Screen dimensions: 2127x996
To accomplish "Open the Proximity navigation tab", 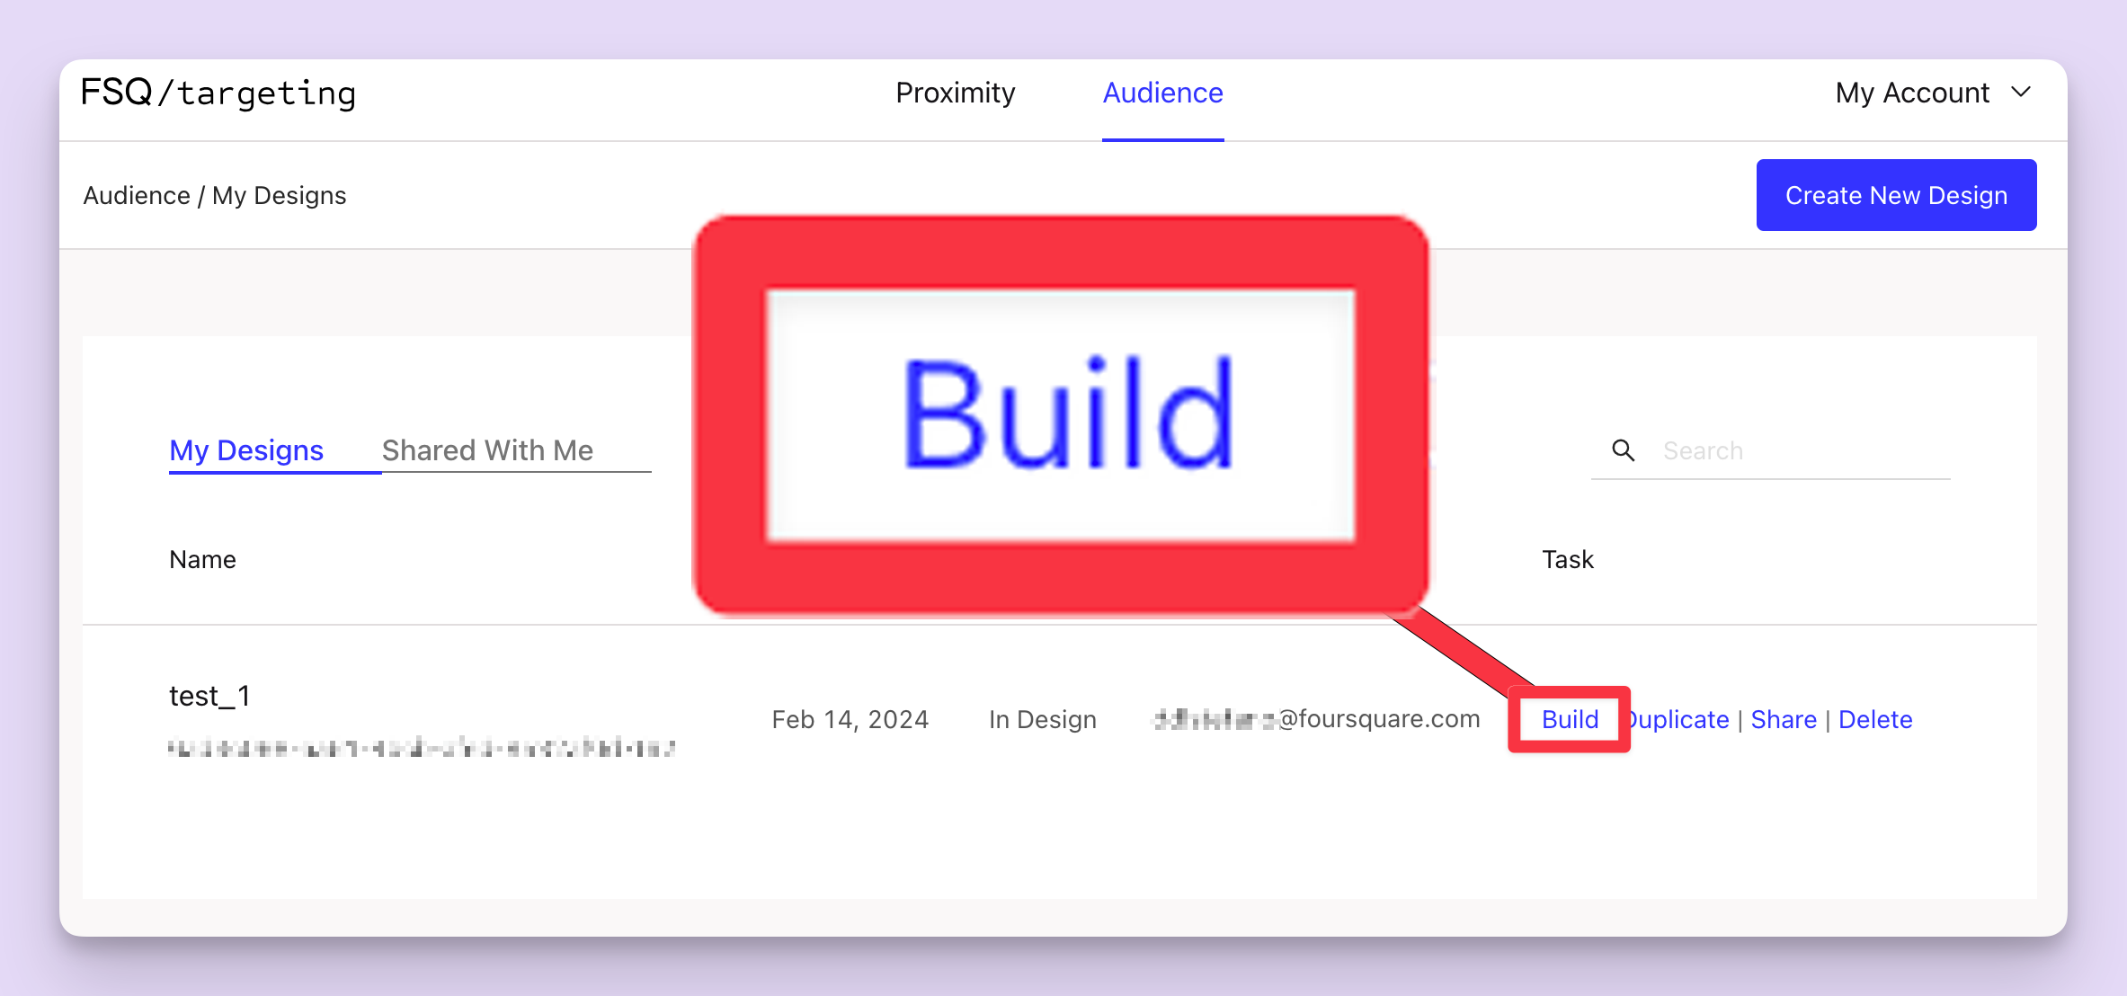I will click(x=957, y=93).
